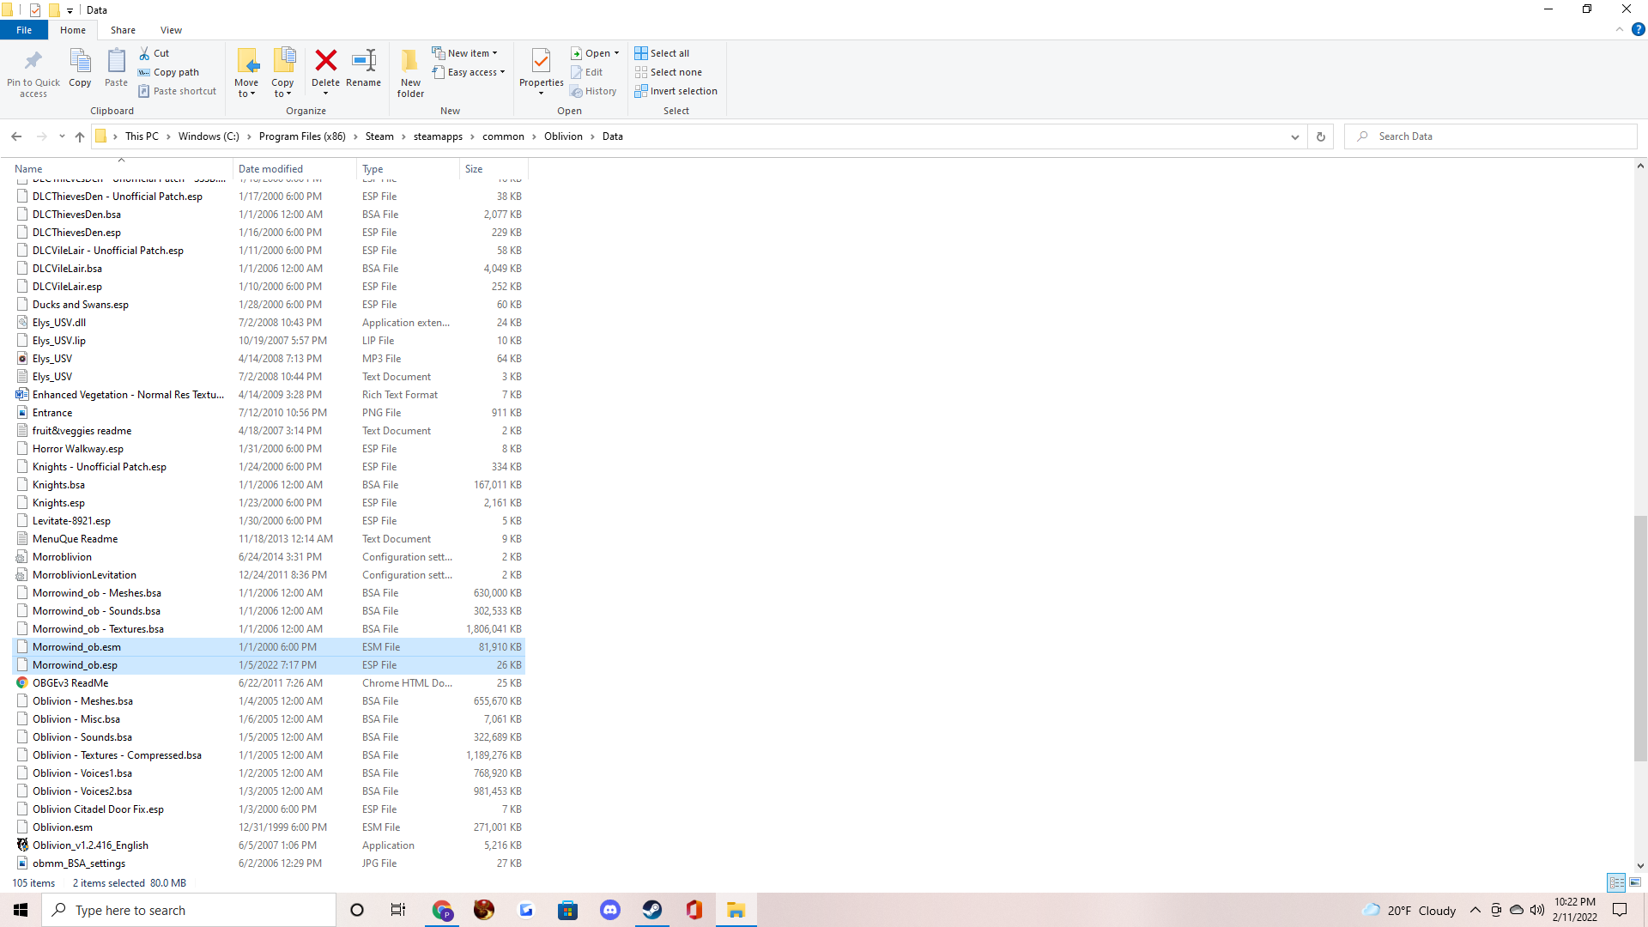This screenshot has width=1648, height=927.
Task: Copy path of selected files
Action: pyautogui.click(x=169, y=72)
